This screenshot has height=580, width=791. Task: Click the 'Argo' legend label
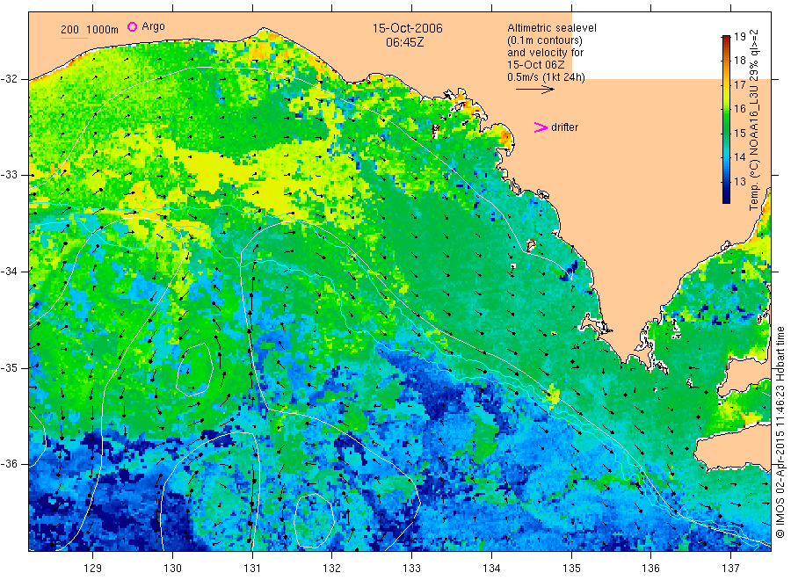153,26
